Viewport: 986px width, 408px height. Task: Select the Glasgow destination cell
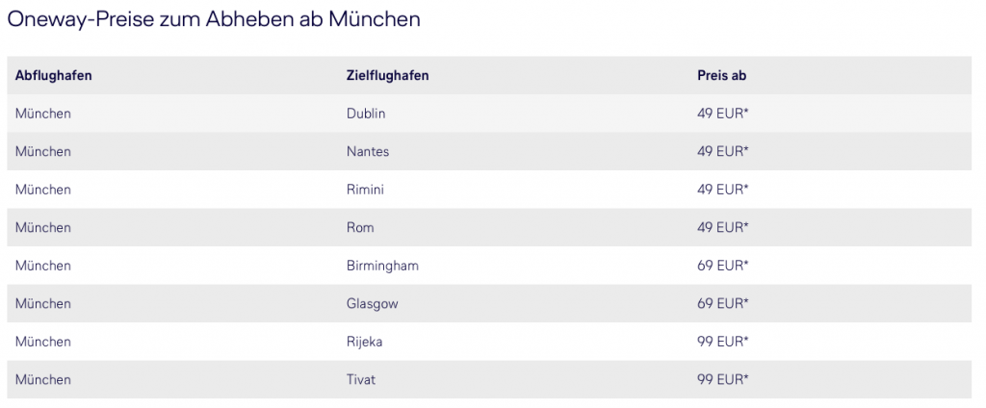(372, 304)
